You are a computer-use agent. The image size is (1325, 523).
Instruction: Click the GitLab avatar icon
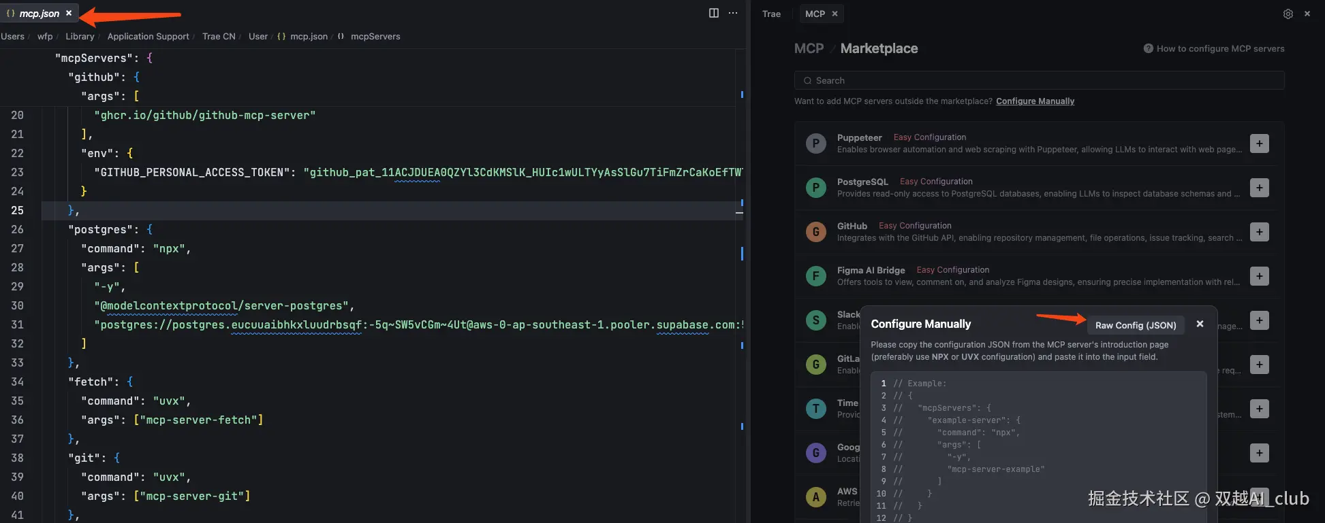coord(815,365)
